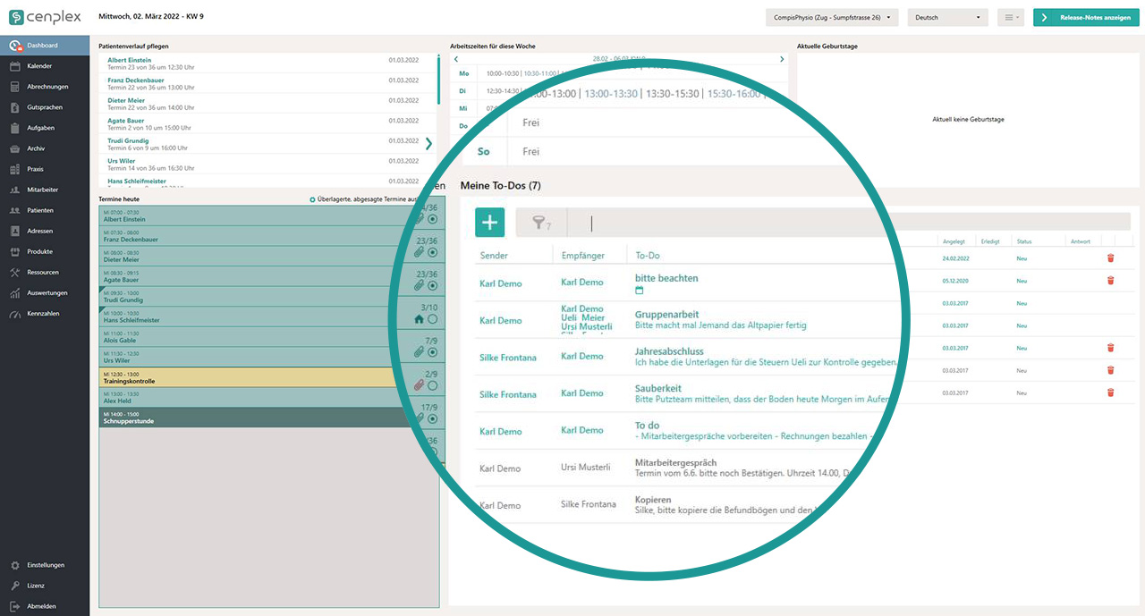This screenshot has height=616, width=1145.
Task: Select Praxis in the sidebar
Action: click(45, 169)
